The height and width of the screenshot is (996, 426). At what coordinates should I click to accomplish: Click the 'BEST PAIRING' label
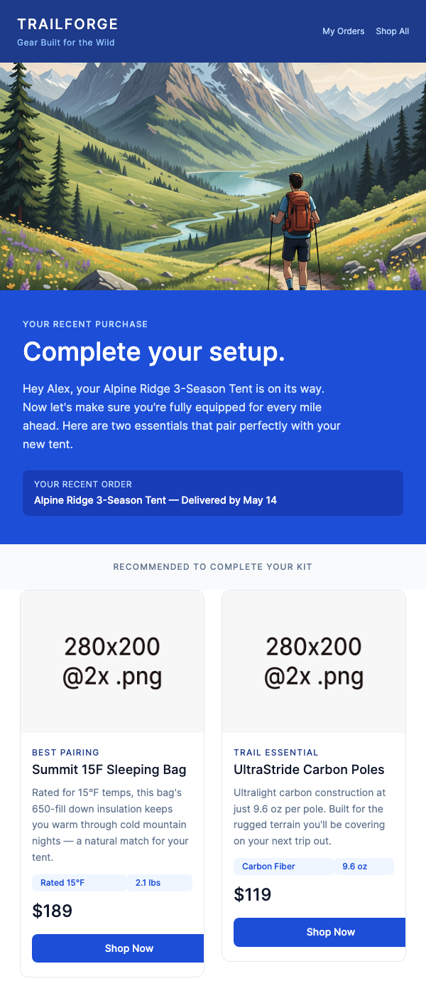click(65, 752)
